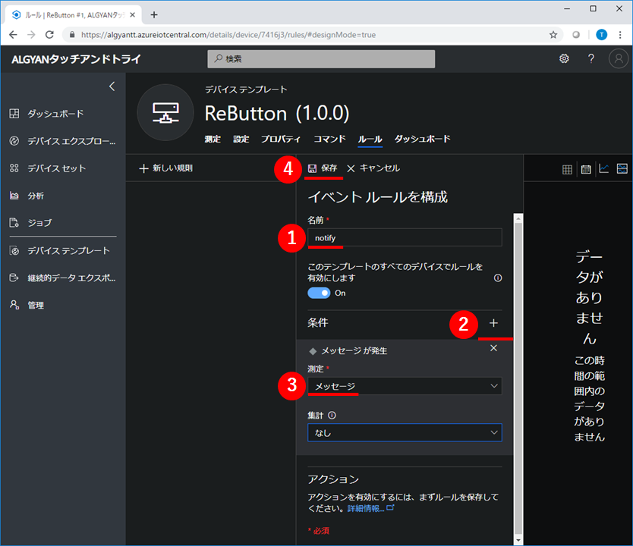Click the scrollbar down arrow

pos(518,541)
